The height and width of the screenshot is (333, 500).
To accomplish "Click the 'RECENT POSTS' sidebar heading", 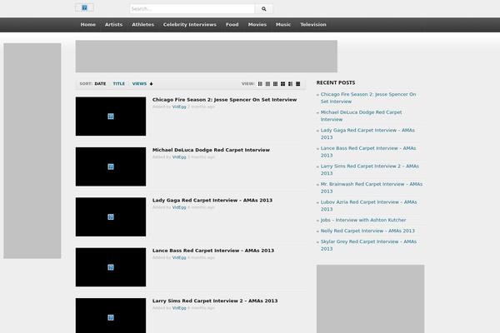I will pyautogui.click(x=336, y=83).
